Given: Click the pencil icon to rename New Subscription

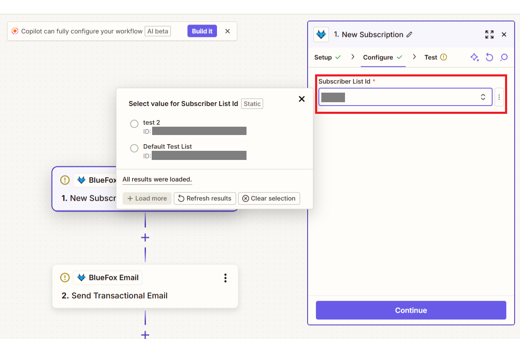Looking at the screenshot, I should pyautogui.click(x=409, y=34).
